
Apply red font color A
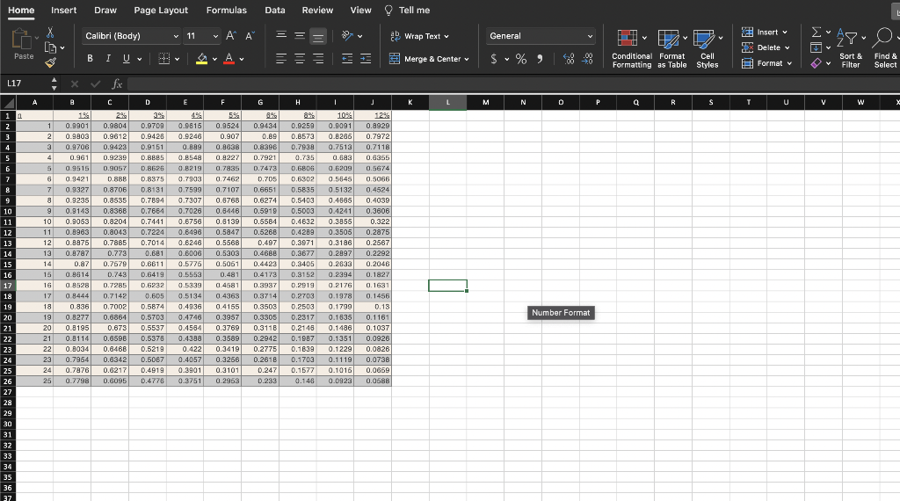point(229,59)
